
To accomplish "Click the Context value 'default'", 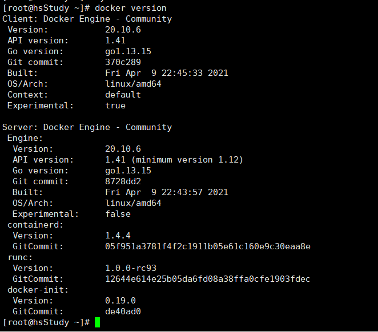I will click(x=123, y=95).
